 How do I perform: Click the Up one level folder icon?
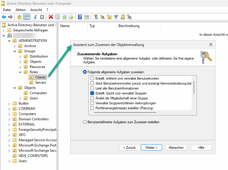(19, 17)
